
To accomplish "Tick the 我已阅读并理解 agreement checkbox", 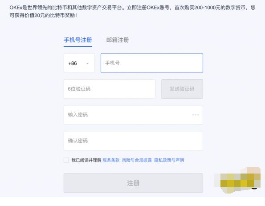I will (x=66, y=160).
